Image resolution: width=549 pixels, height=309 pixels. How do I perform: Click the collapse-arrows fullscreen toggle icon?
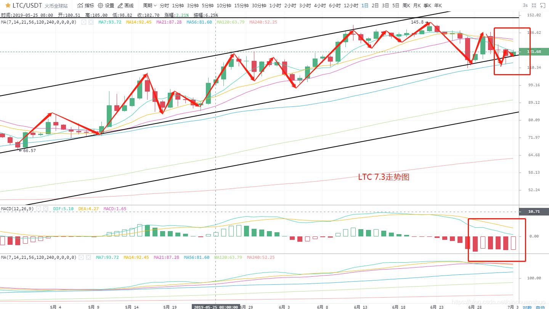[534, 6]
